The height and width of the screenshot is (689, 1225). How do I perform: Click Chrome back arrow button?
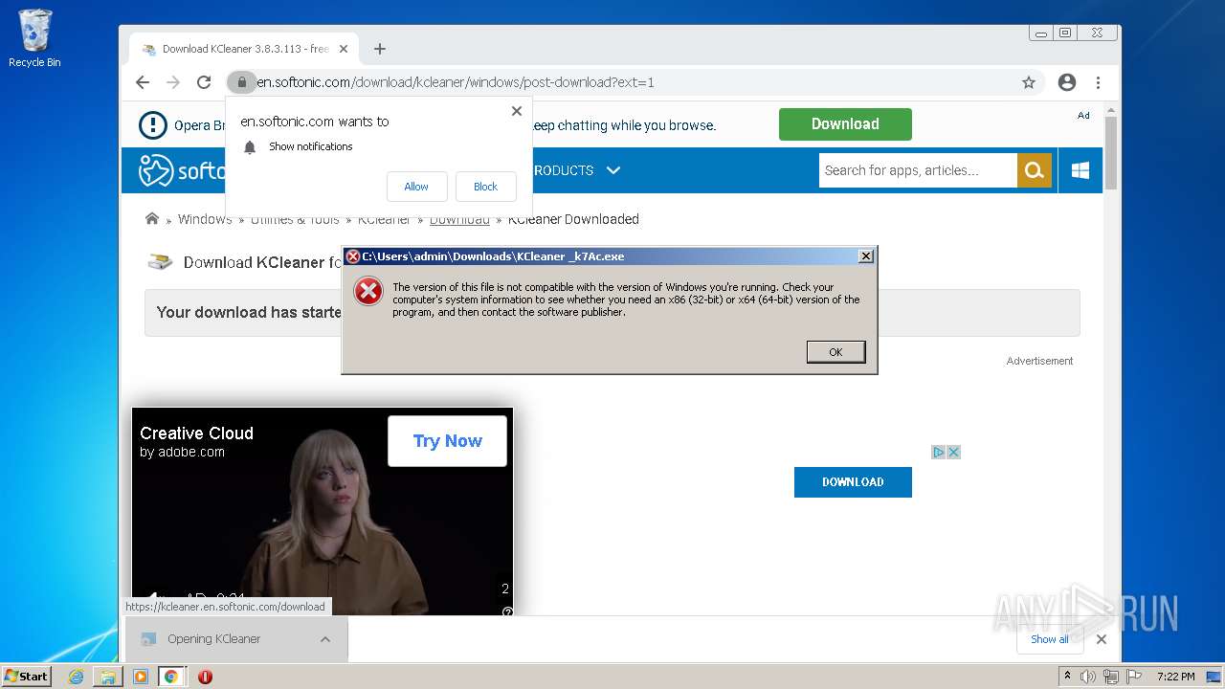click(x=143, y=82)
